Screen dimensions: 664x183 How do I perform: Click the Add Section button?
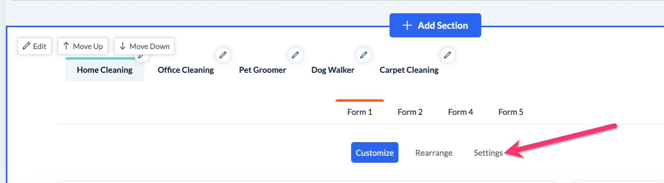[435, 26]
